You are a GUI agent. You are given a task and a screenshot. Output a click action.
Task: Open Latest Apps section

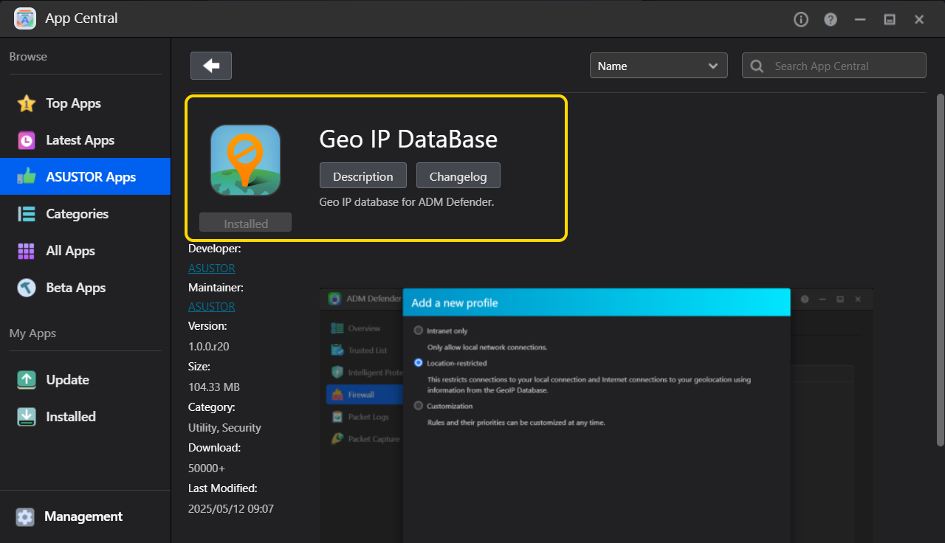(85, 140)
